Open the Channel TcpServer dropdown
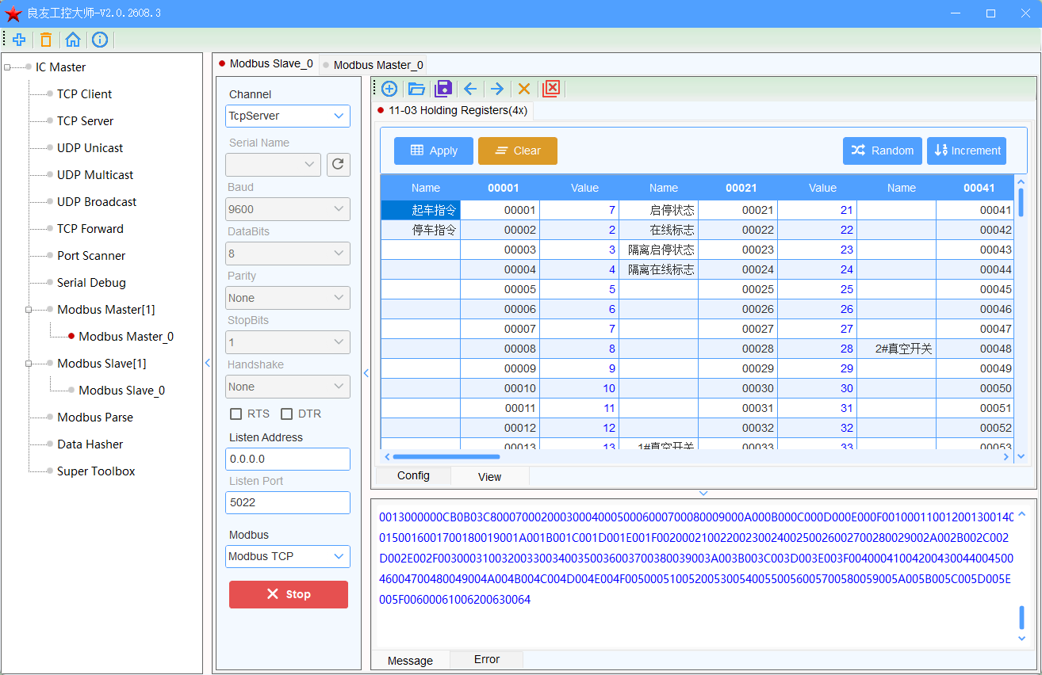 click(x=288, y=116)
